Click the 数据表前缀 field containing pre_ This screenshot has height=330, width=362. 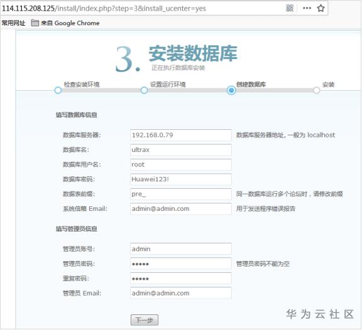pos(181,194)
